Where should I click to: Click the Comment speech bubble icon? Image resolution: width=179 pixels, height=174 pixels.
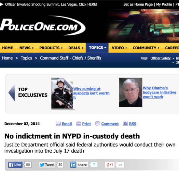pos(98,124)
